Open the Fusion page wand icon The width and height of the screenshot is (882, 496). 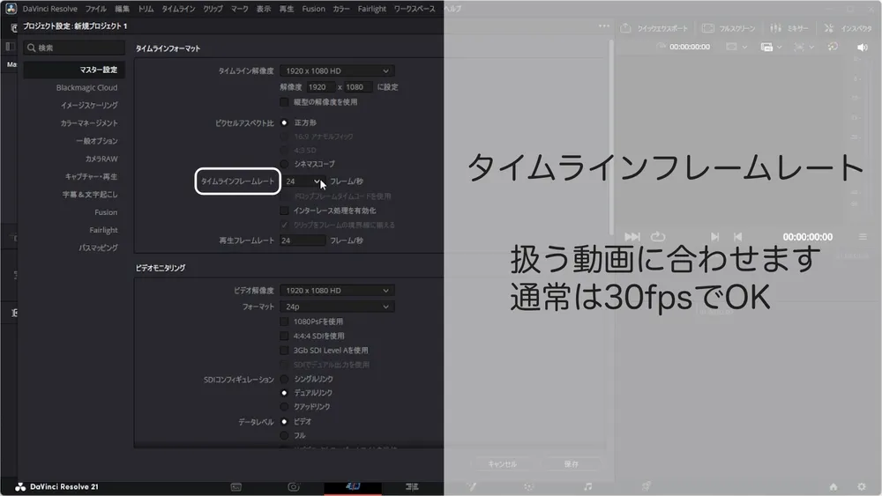click(471, 486)
